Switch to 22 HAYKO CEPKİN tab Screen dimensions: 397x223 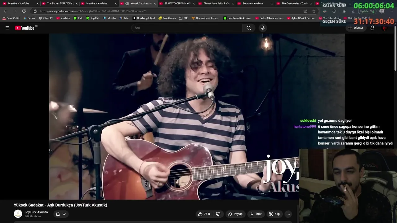click(177, 3)
